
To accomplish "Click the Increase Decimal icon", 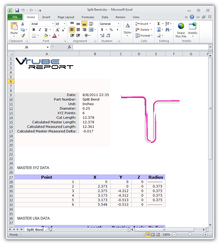I will (102, 35).
